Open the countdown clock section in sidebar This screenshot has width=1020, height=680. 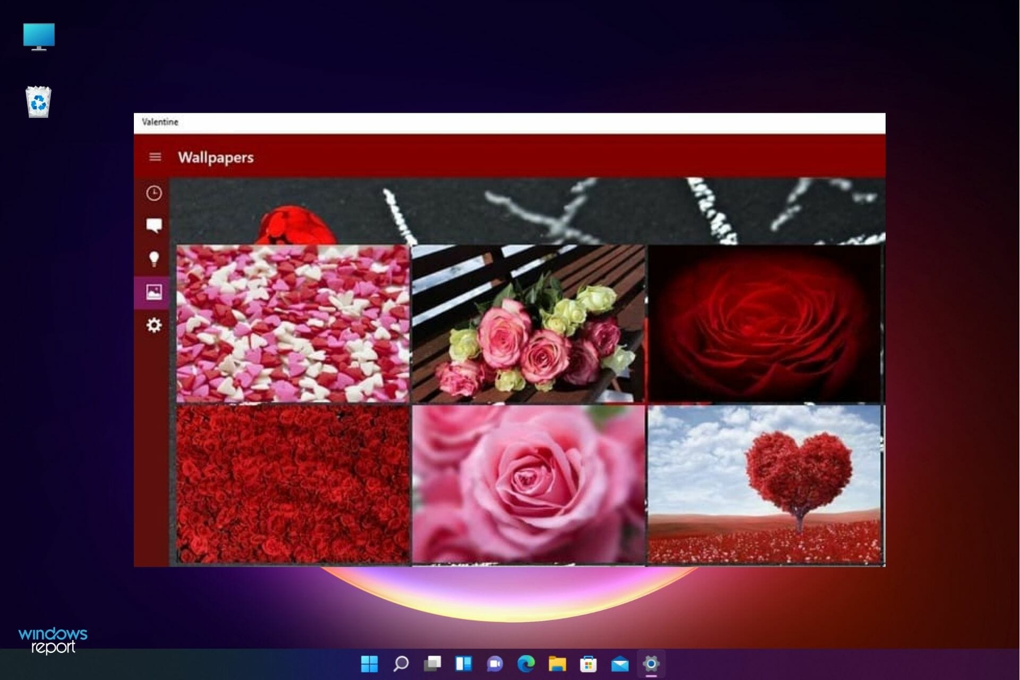pyautogui.click(x=154, y=193)
